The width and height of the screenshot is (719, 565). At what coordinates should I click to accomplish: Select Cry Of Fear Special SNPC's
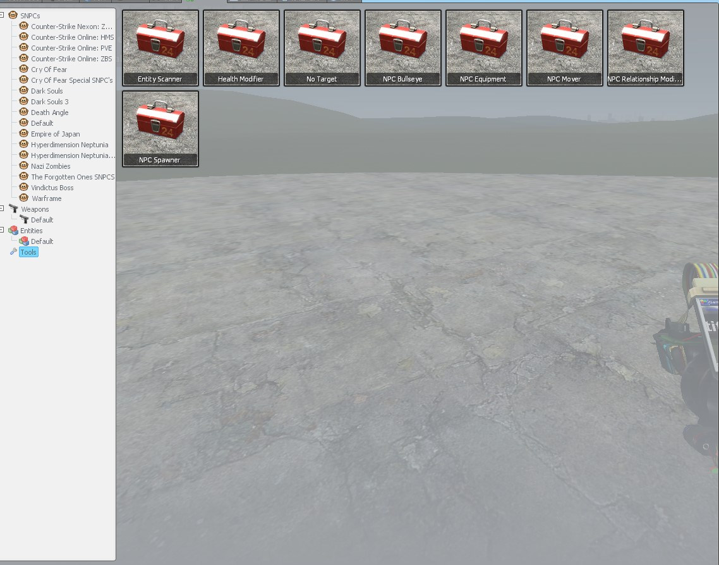coord(71,80)
